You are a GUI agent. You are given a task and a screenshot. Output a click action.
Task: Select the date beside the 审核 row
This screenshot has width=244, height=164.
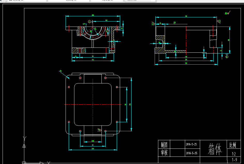click(191, 153)
